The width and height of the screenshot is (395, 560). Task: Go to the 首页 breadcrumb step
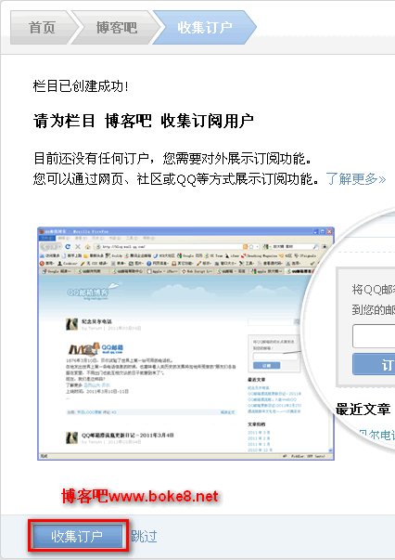[x=42, y=28]
